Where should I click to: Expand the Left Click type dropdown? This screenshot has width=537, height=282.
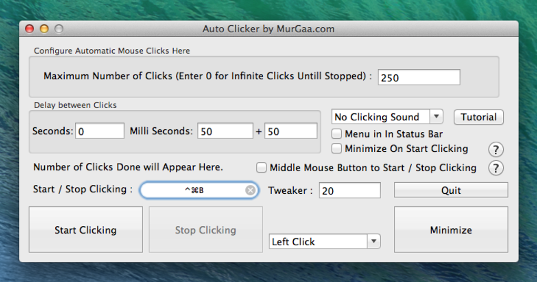[x=324, y=242]
